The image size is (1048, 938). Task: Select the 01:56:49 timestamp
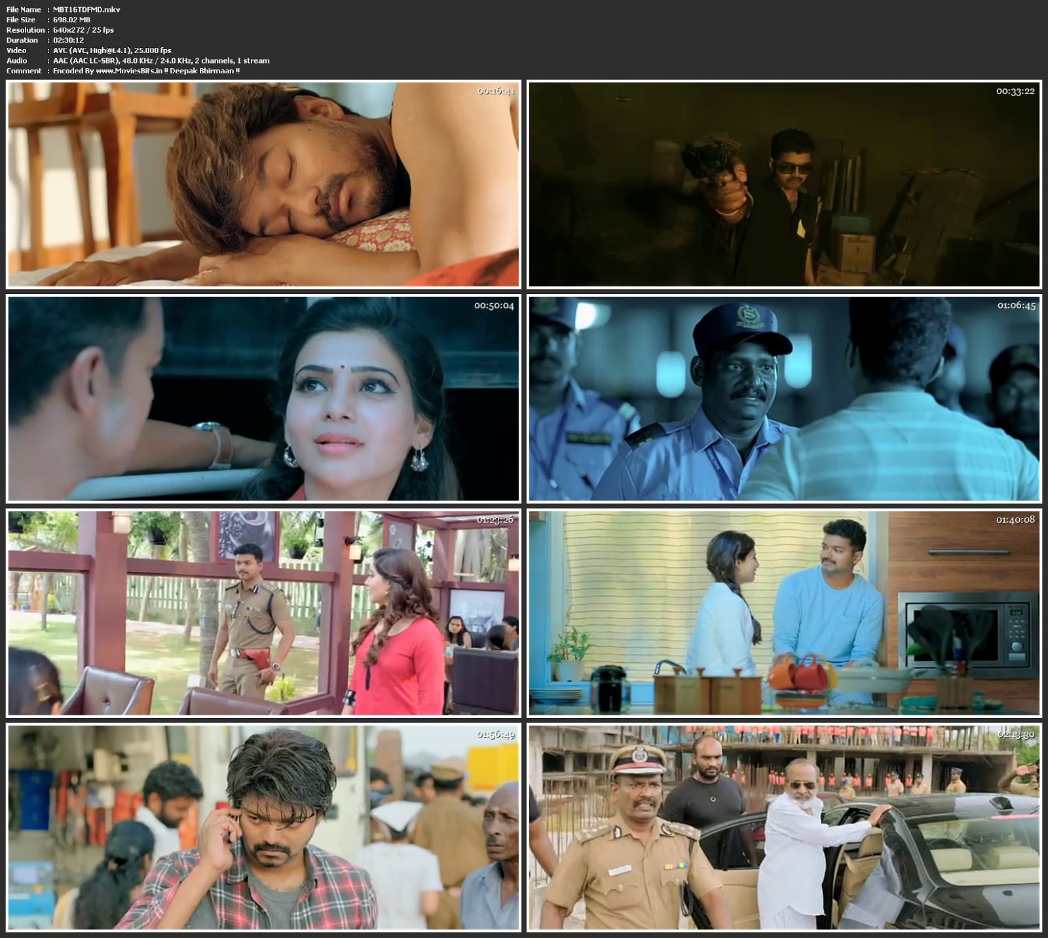496,734
